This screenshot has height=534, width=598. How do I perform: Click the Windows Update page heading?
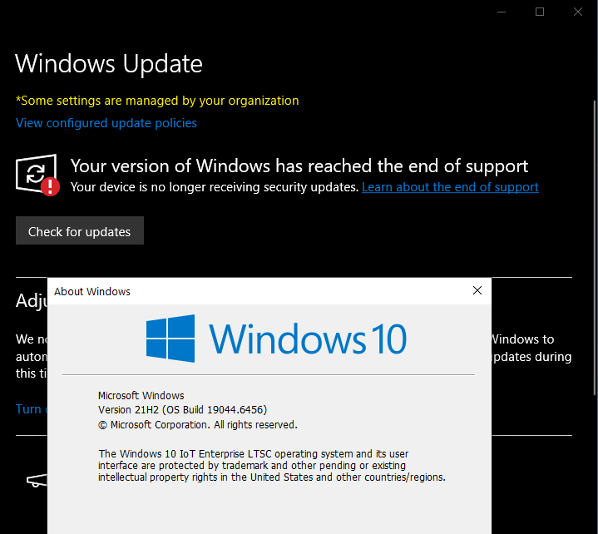pos(109,63)
